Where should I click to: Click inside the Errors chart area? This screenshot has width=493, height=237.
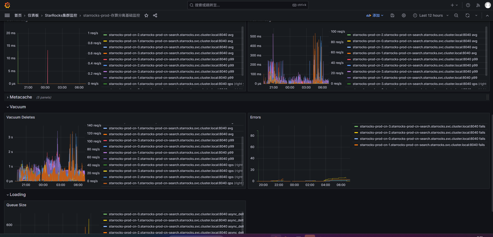(303, 153)
